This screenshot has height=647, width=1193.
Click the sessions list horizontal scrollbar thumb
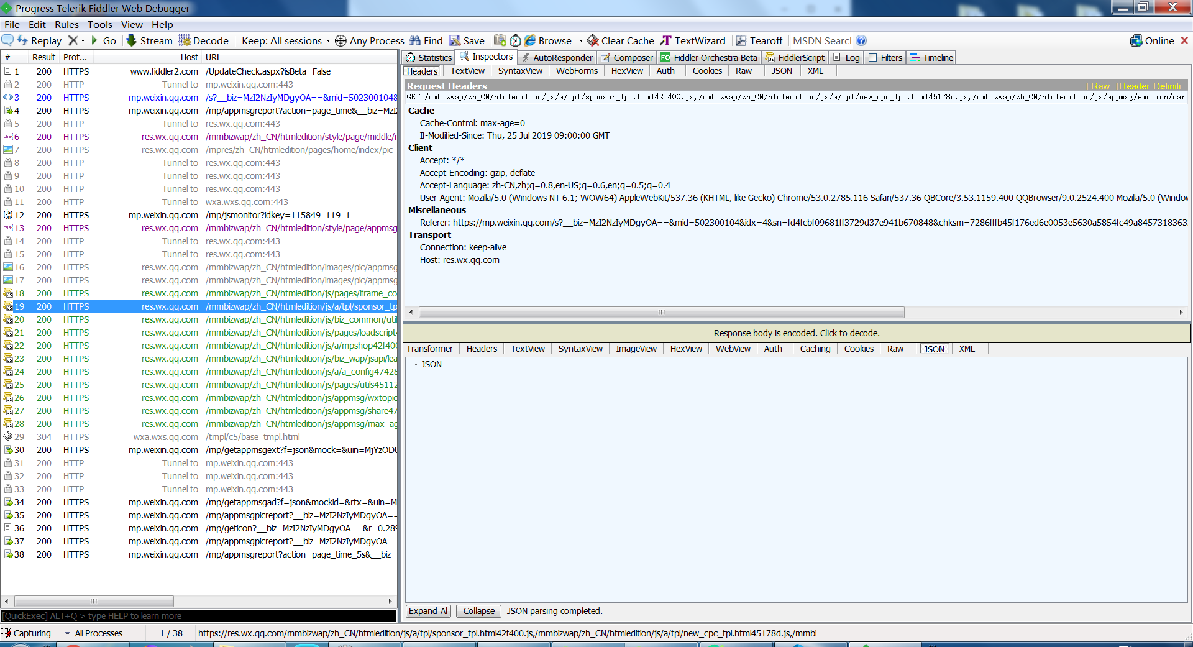click(x=94, y=601)
